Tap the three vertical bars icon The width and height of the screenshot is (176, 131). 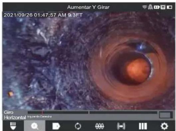(x=143, y=126)
